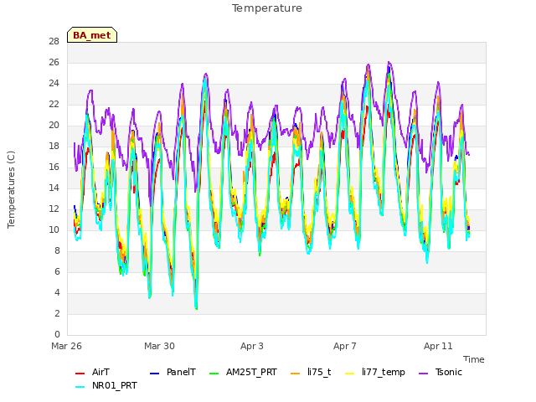Select the li75_t legend label

(x=319, y=372)
